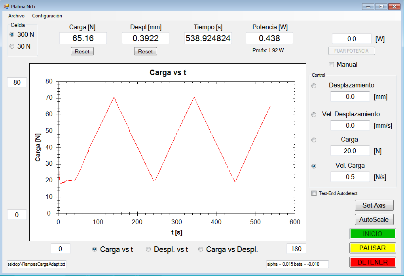Click the power setpoint W input field
Screen dimensions: 404x276
pyautogui.click(x=351, y=39)
